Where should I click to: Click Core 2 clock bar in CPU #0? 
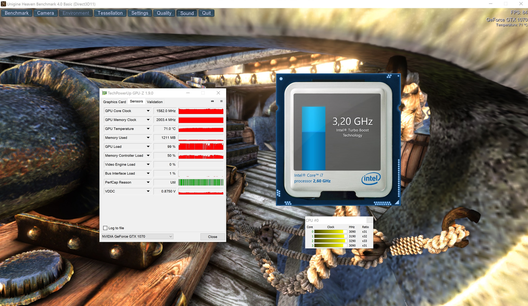click(x=331, y=241)
